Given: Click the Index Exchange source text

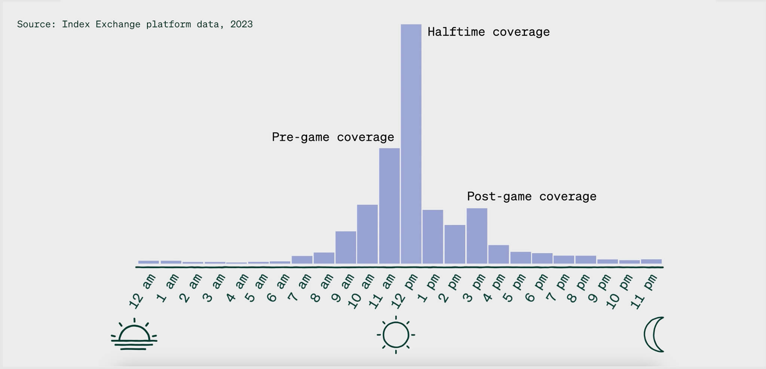Looking at the screenshot, I should 135,24.
